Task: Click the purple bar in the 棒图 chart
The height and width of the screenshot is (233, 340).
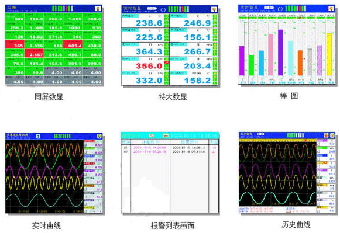Action: tap(280, 53)
